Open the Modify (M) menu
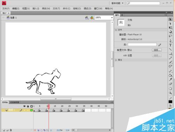The width and height of the screenshot is (175, 132). [x=46, y=8]
